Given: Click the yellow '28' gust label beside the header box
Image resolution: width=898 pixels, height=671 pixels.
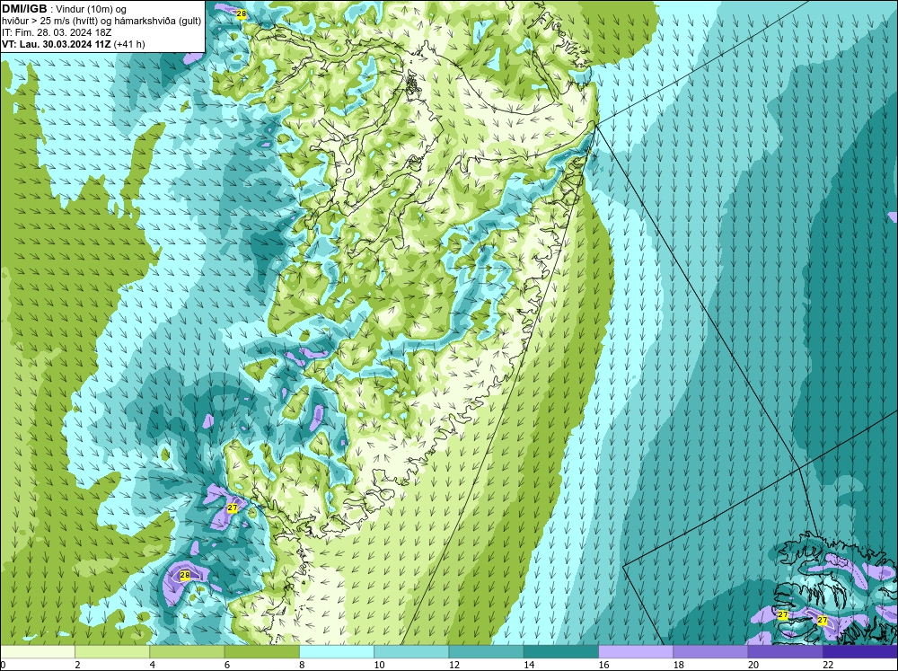Looking at the screenshot, I should [241, 13].
